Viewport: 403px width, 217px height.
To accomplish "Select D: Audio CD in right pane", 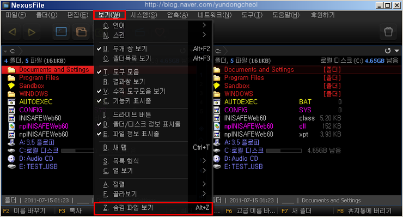I will tap(241, 159).
